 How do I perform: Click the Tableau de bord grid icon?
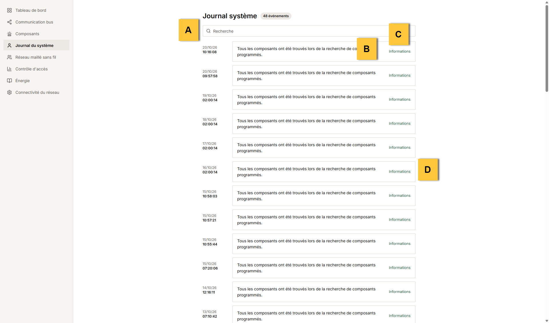[9, 10]
